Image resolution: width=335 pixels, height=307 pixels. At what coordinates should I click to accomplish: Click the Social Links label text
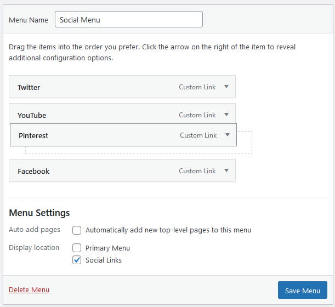pos(104,260)
